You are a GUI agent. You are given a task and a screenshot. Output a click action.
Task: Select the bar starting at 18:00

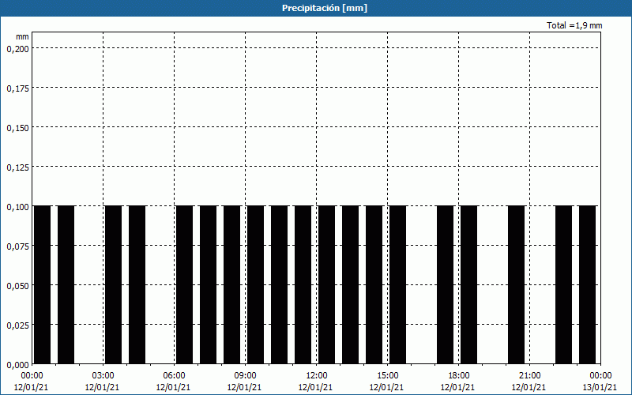tap(469, 284)
